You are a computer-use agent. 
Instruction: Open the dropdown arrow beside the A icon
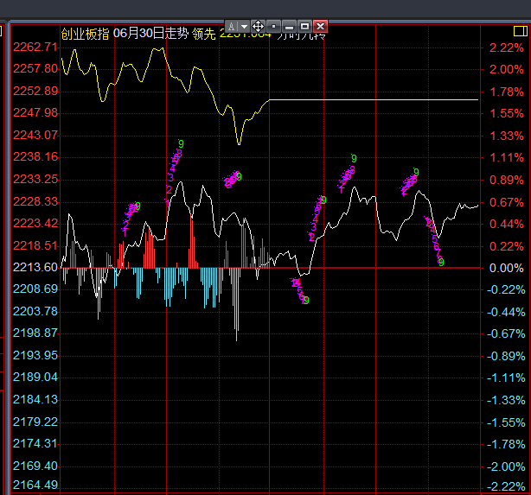point(244,27)
